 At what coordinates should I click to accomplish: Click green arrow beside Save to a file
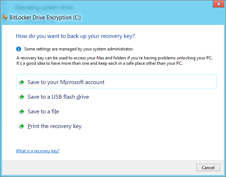click(x=21, y=112)
